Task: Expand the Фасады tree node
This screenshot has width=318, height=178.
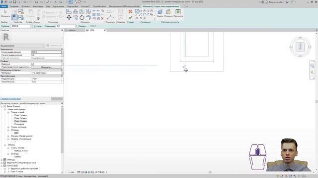Action: (8, 136)
